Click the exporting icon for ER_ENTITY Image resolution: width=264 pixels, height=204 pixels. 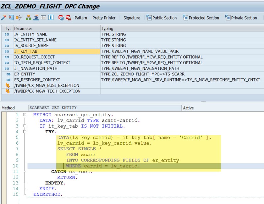click(8, 74)
